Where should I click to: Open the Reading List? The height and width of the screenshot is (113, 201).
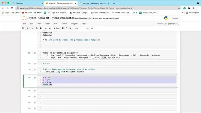193,13
